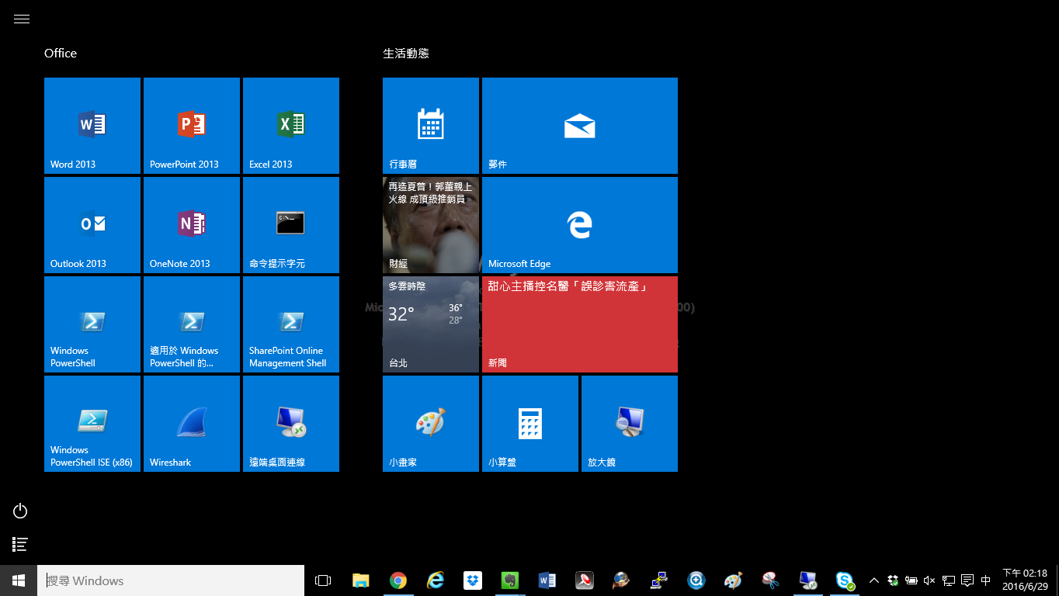Open the 小畫家 (Paint) tile
Screen dimensions: 1059x596
click(431, 424)
